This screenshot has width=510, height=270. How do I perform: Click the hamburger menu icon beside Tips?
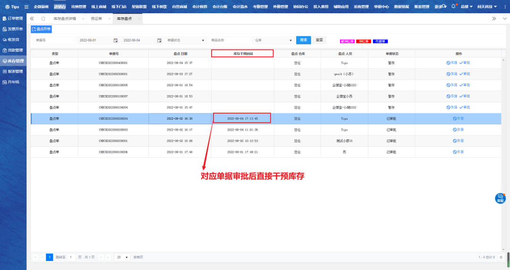click(x=26, y=7)
